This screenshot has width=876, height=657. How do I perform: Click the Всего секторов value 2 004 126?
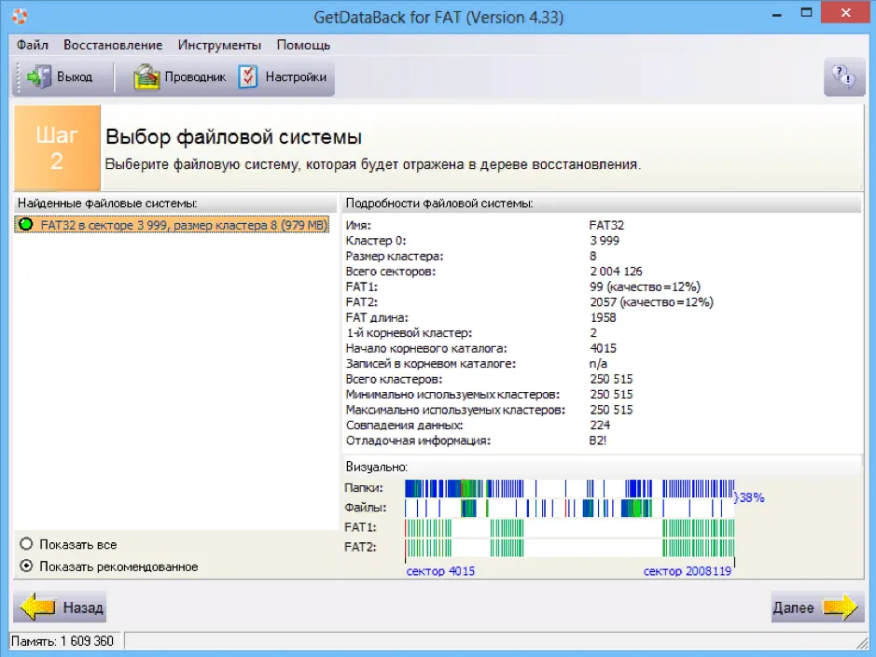click(617, 272)
